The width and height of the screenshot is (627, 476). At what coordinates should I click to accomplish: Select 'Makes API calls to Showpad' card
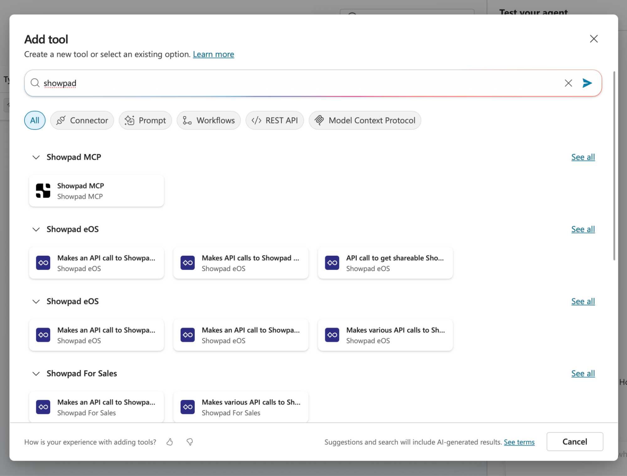pyautogui.click(x=241, y=263)
